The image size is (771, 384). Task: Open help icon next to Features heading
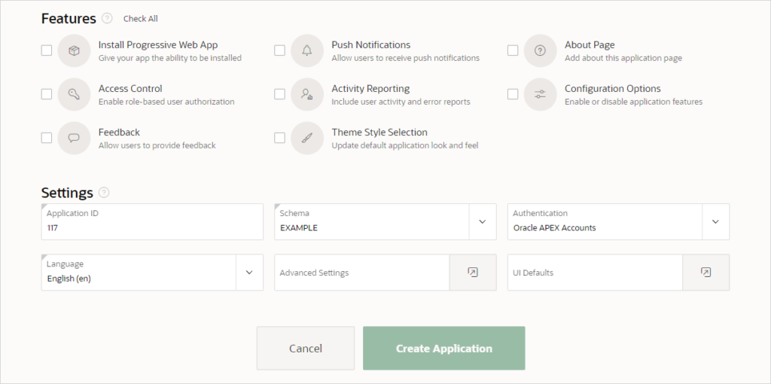[x=107, y=18]
